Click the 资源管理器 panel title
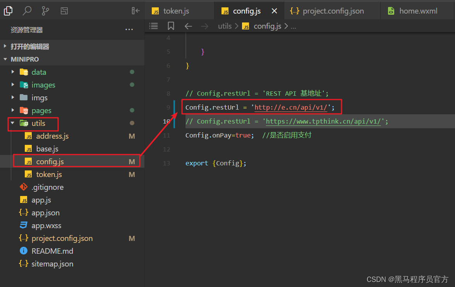Image resolution: width=455 pixels, height=287 pixels. click(27, 29)
